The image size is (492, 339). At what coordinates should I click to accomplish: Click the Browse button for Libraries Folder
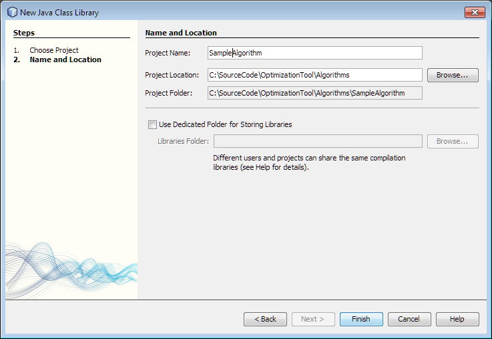(x=453, y=141)
